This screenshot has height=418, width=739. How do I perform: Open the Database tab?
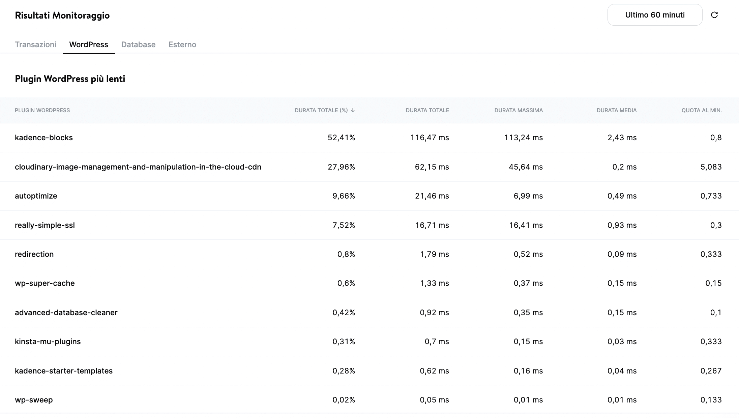pyautogui.click(x=138, y=44)
